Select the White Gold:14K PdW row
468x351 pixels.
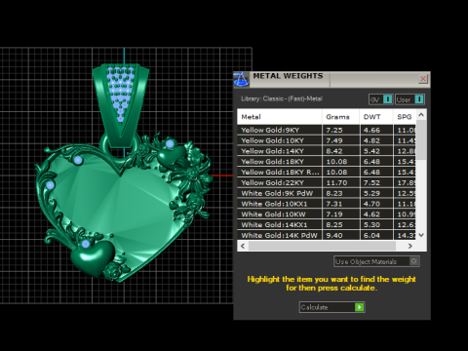[327, 235]
